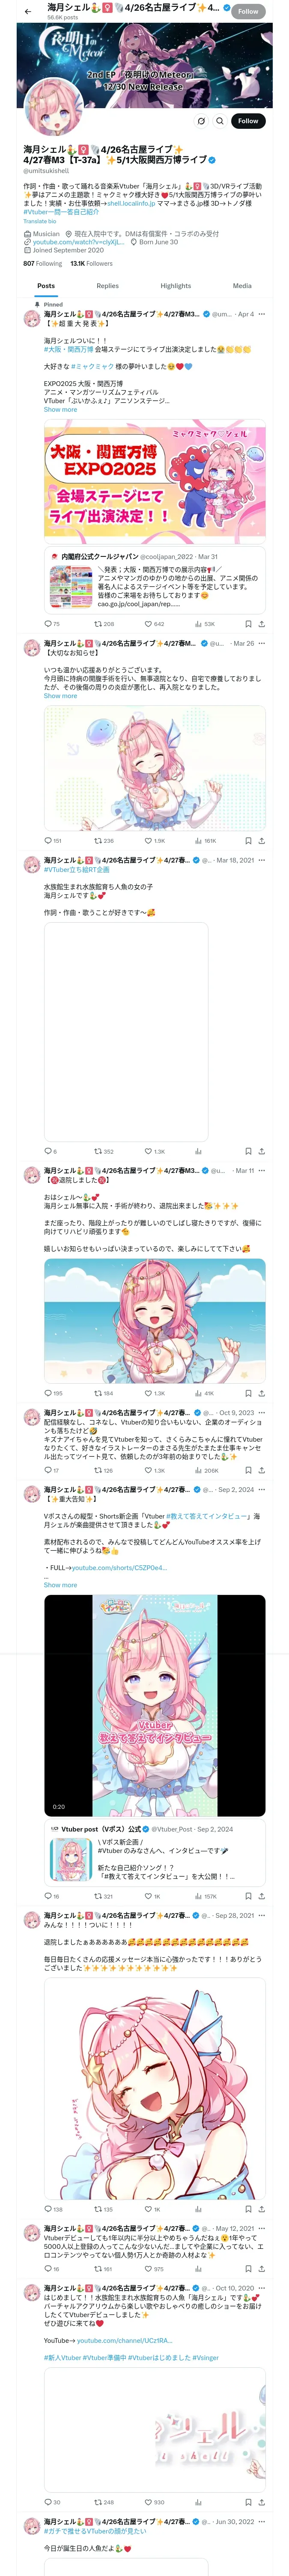
Task: Click Translate bio link
Action: [40, 222]
